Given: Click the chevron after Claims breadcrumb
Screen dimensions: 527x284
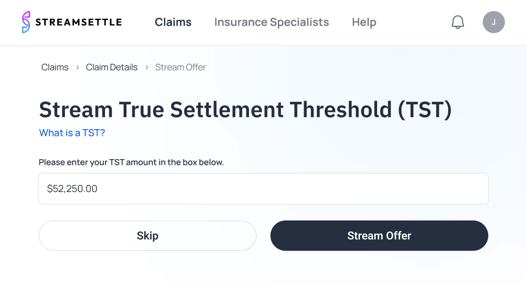Looking at the screenshot, I should [77, 68].
